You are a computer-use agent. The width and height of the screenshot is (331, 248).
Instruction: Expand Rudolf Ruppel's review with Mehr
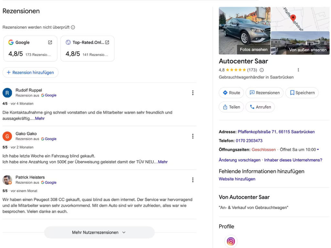(40, 119)
